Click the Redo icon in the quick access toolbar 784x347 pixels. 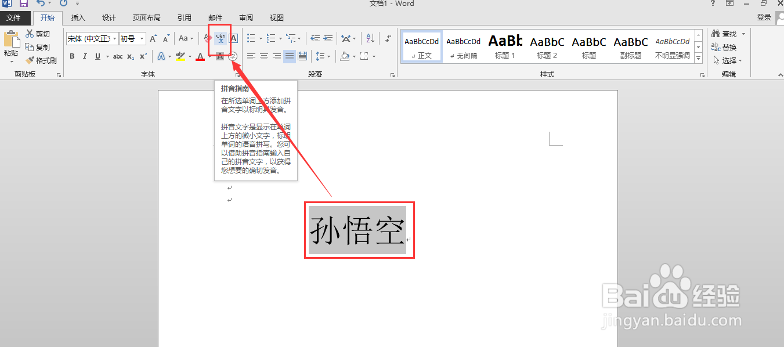coord(63,3)
